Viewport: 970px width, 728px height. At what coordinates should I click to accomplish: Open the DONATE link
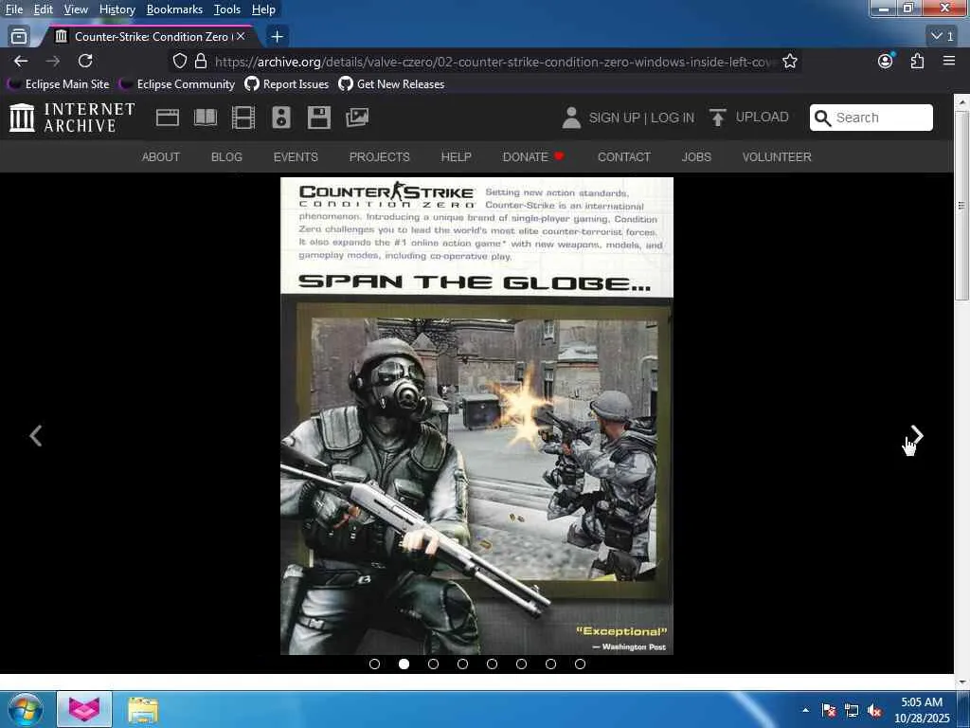532,157
